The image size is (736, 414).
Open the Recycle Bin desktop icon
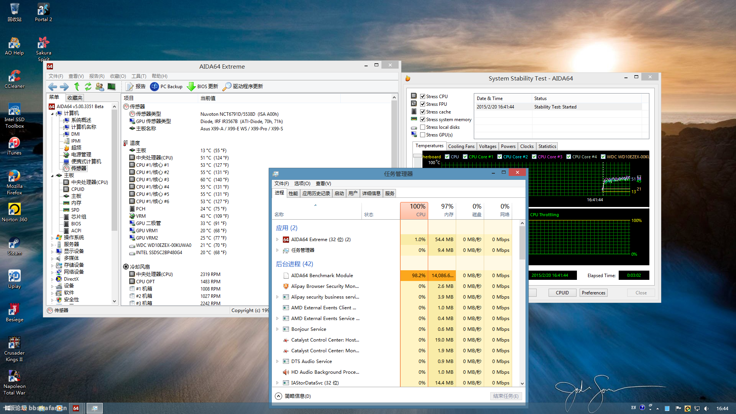tap(15, 12)
